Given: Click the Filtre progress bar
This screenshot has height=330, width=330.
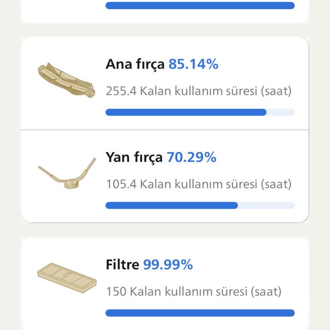Looking at the screenshot, I should (x=200, y=313).
